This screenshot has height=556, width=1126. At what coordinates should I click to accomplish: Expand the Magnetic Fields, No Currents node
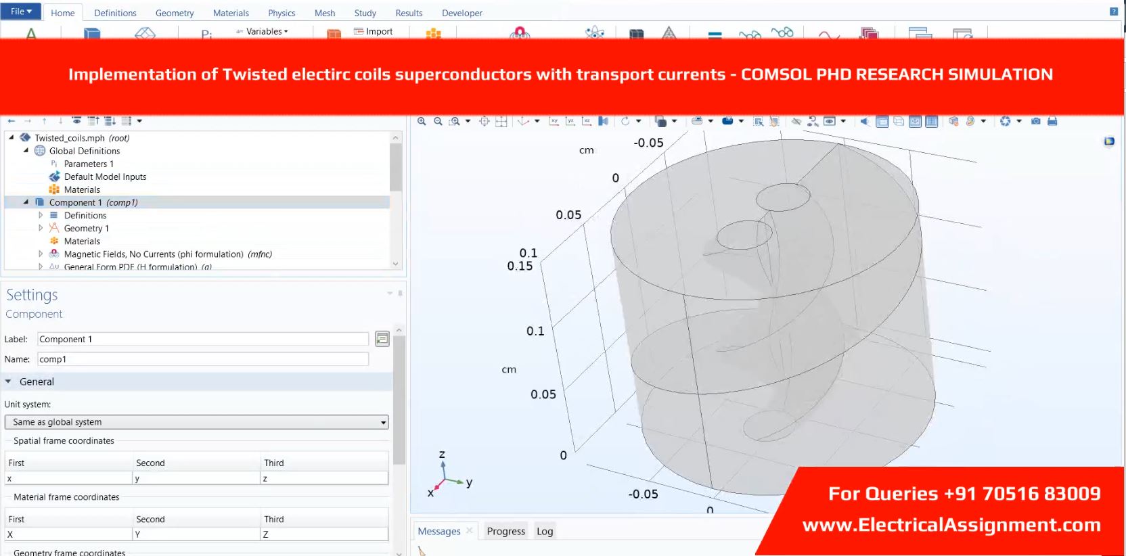[x=41, y=254]
